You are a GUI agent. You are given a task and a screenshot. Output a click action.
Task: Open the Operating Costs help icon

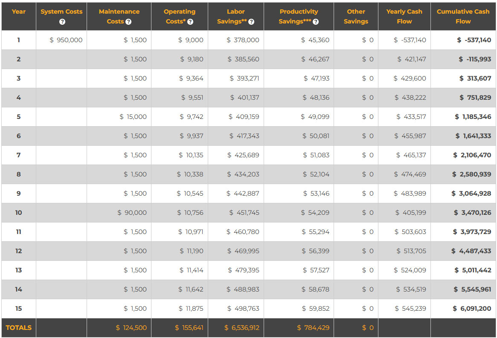tap(190, 22)
